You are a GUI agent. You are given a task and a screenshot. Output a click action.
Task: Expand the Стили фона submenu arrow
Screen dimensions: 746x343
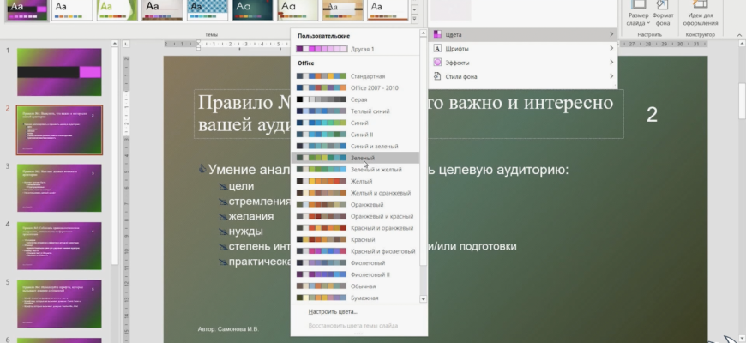[611, 77]
